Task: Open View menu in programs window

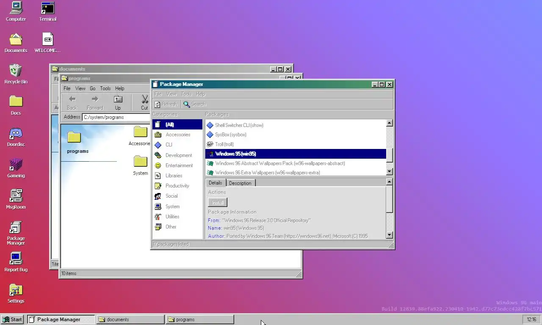Action: click(x=80, y=88)
